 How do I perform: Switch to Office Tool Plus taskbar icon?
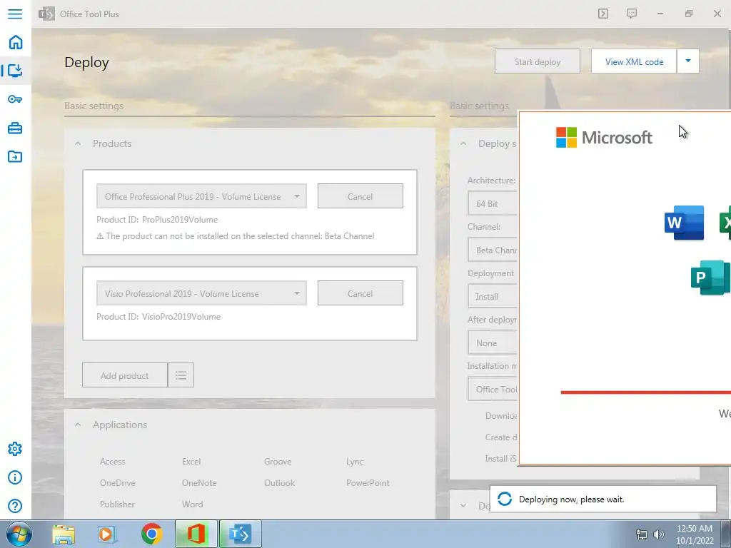click(241, 534)
